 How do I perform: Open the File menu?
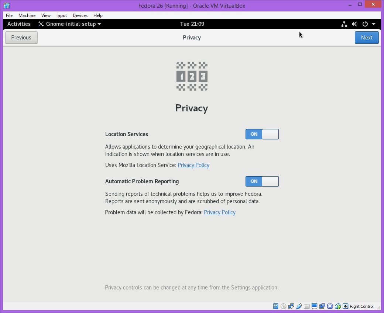(x=9, y=15)
